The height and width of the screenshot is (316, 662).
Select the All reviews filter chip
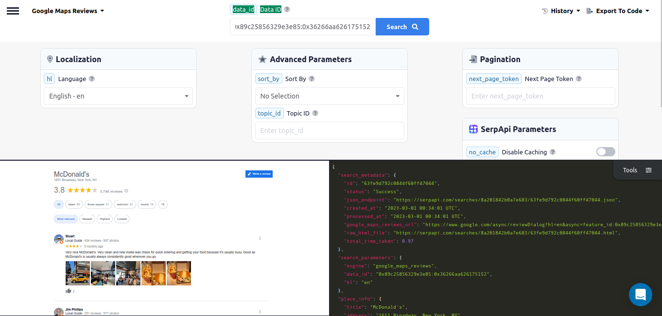59,204
